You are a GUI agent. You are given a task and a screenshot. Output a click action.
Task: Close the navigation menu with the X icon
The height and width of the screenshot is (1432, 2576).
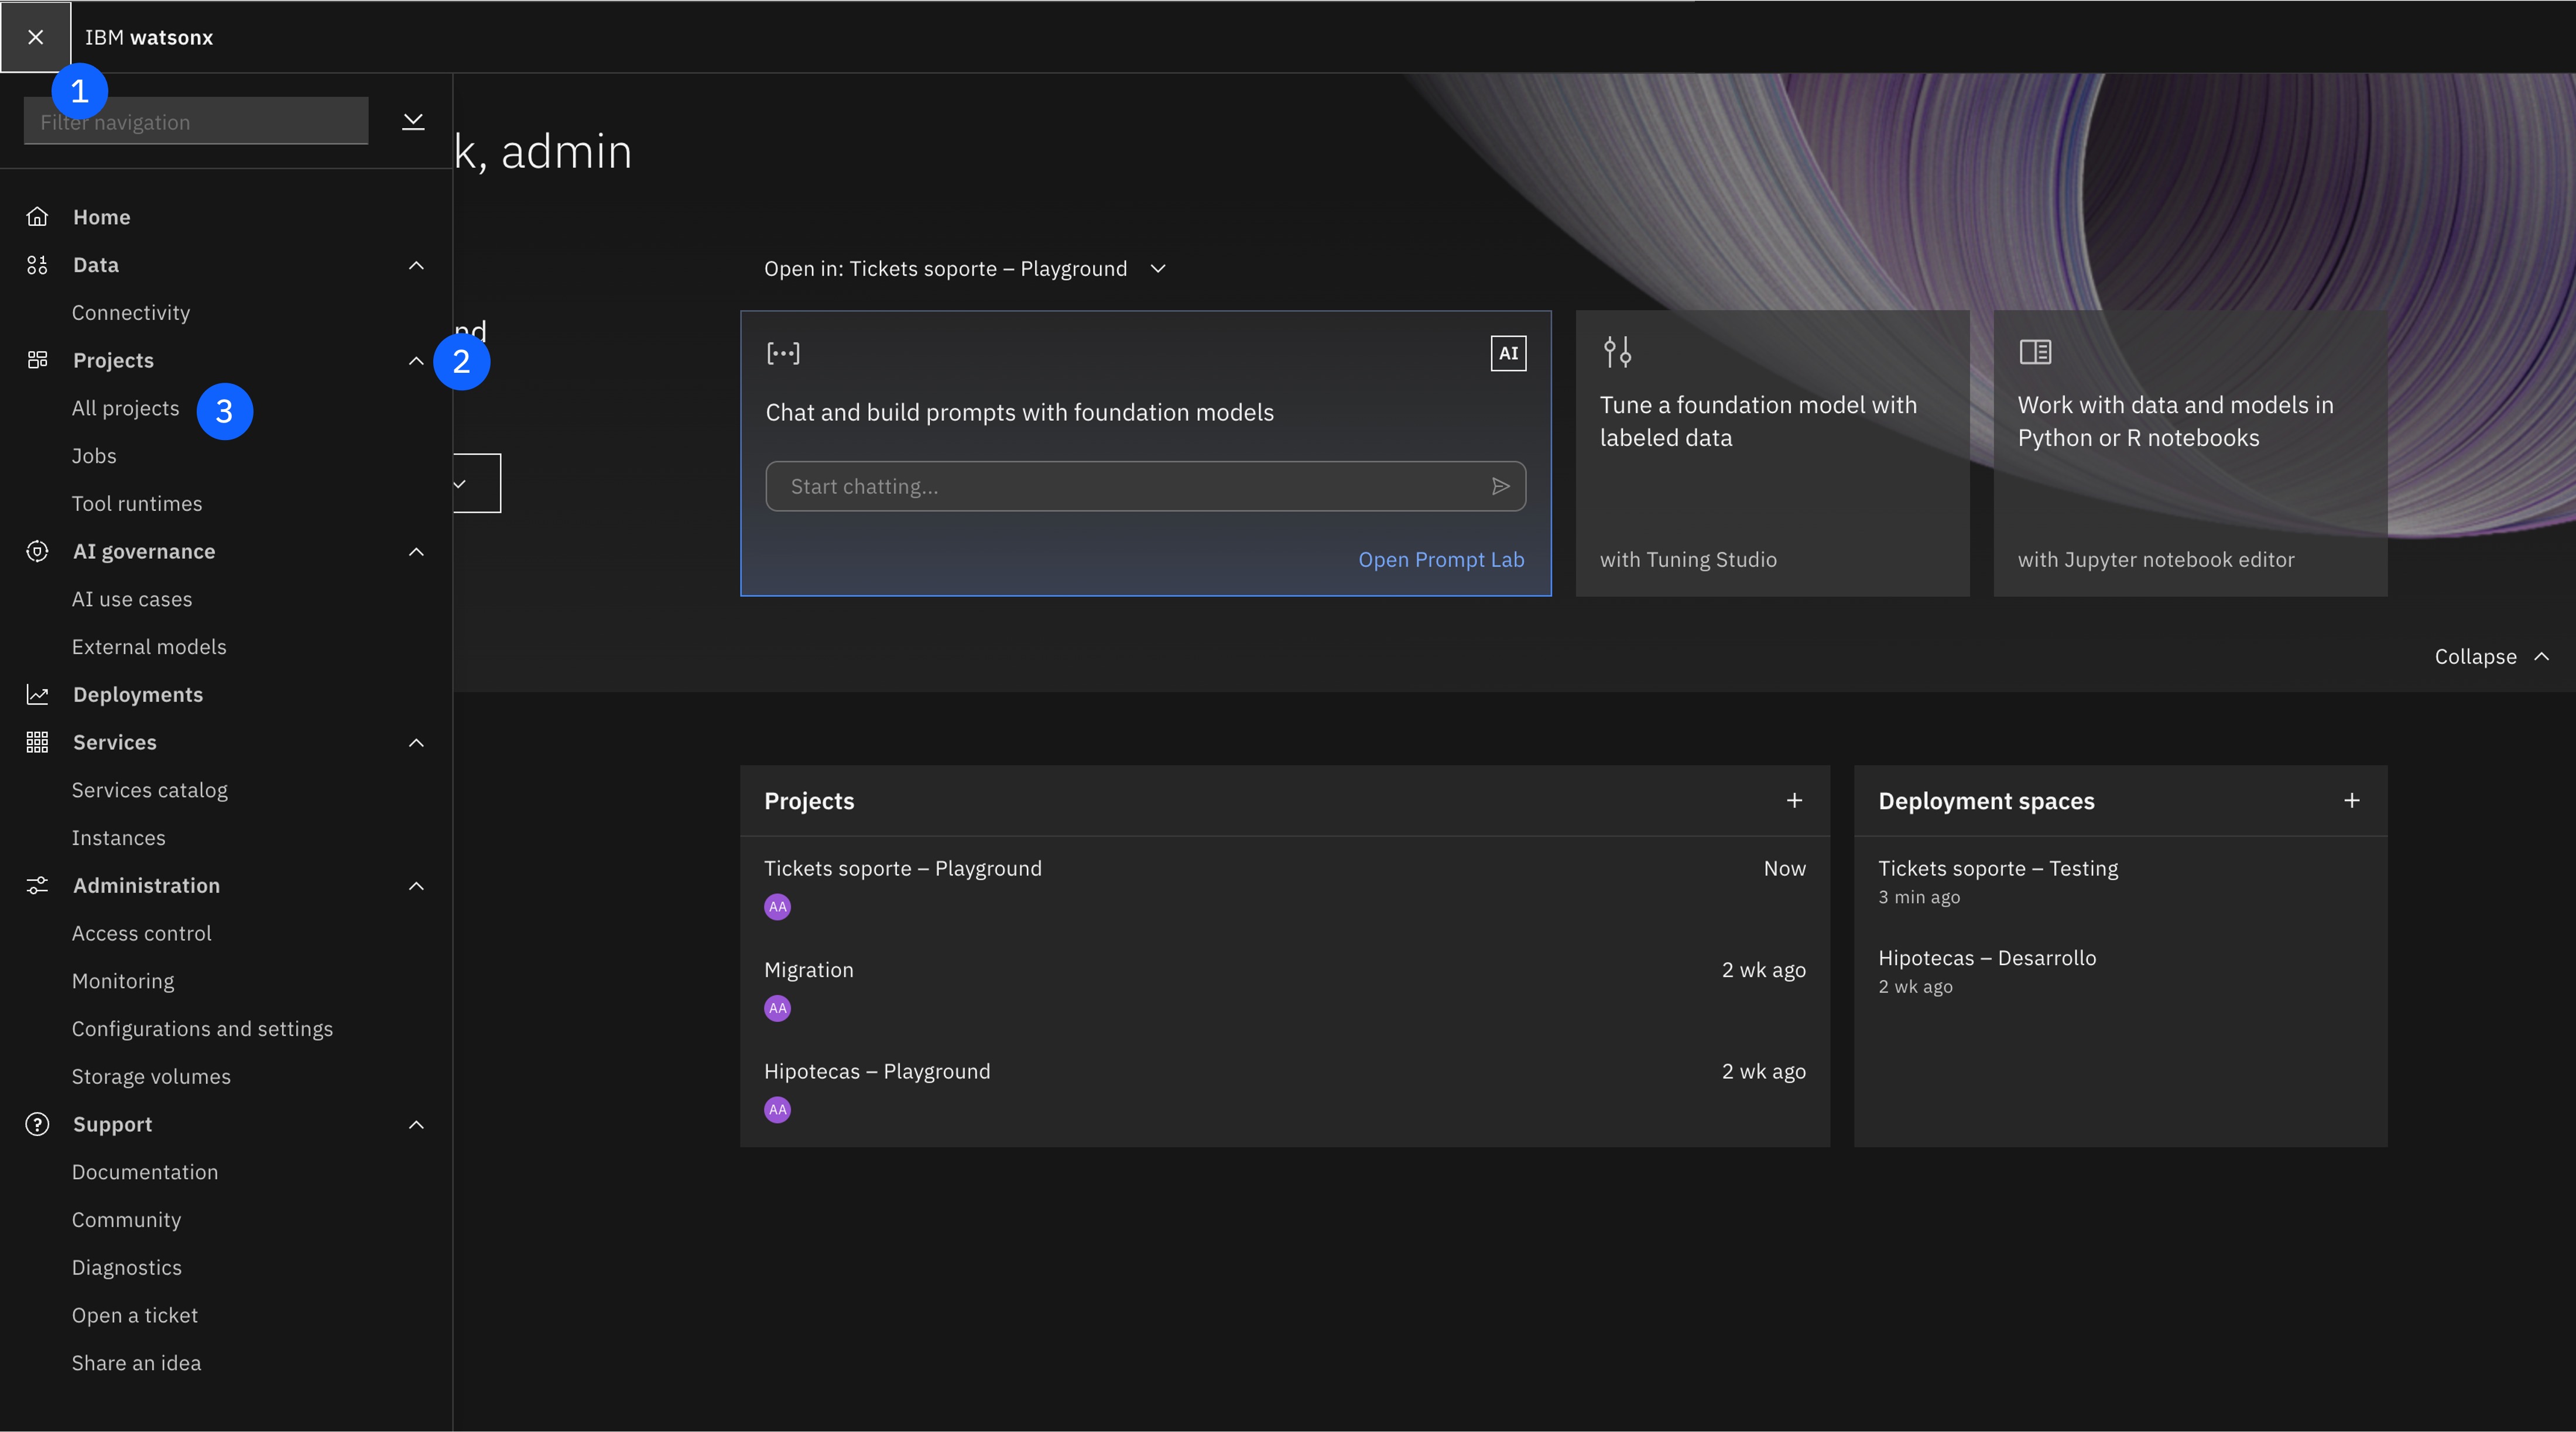click(36, 37)
